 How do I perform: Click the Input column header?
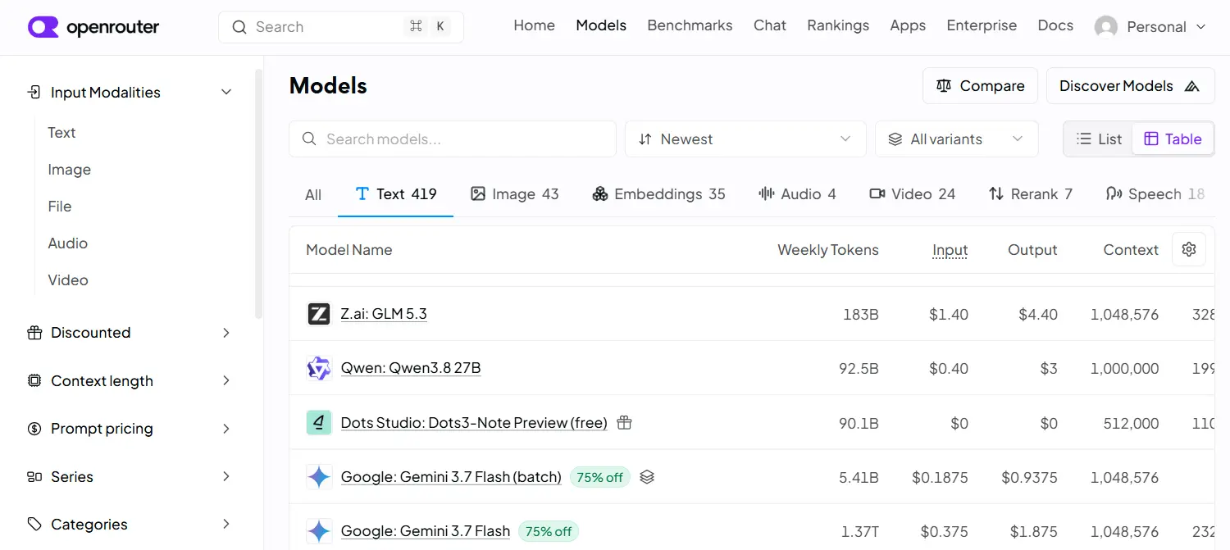pyautogui.click(x=950, y=250)
